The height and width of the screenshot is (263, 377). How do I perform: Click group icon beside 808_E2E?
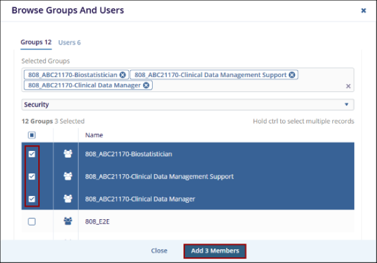coord(67,221)
